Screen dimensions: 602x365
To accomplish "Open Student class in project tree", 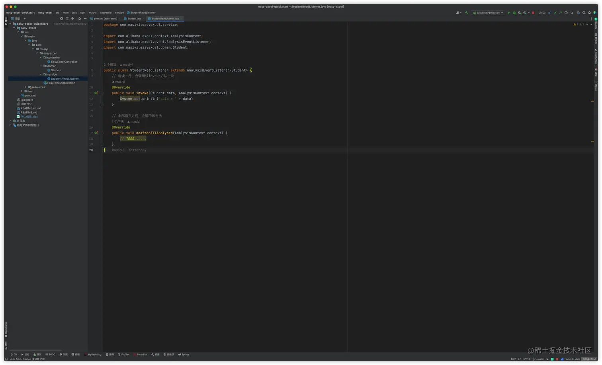I will (x=55, y=70).
